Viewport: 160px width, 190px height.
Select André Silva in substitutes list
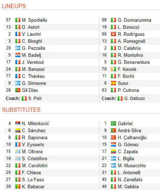click(130, 130)
